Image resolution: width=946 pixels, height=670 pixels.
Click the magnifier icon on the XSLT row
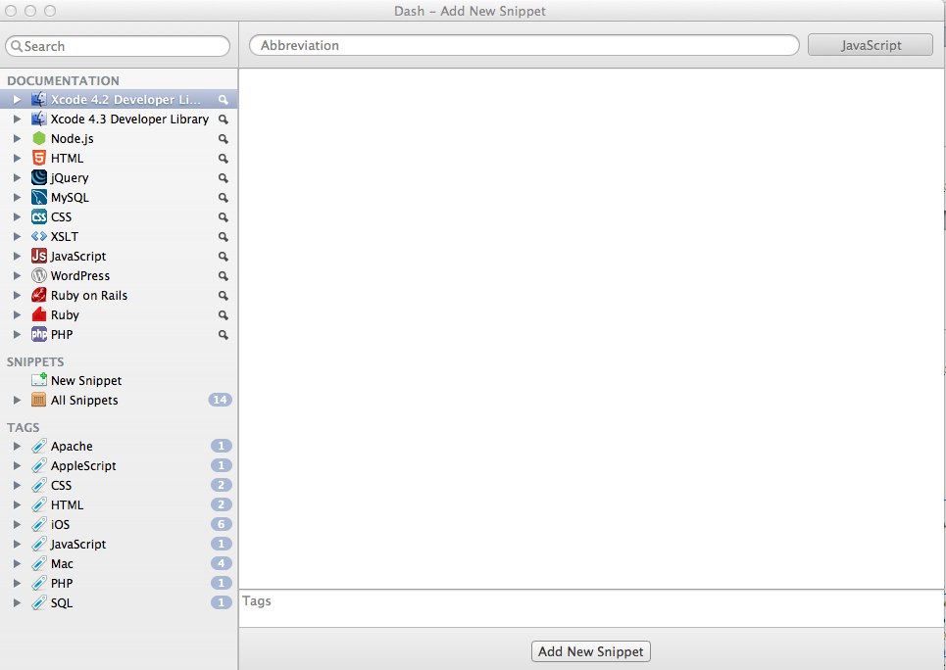[224, 237]
